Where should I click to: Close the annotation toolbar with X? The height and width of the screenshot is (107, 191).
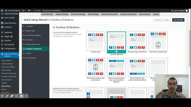click(26, 96)
